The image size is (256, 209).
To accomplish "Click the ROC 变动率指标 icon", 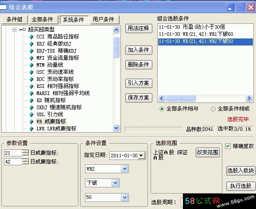I will point(31,79).
